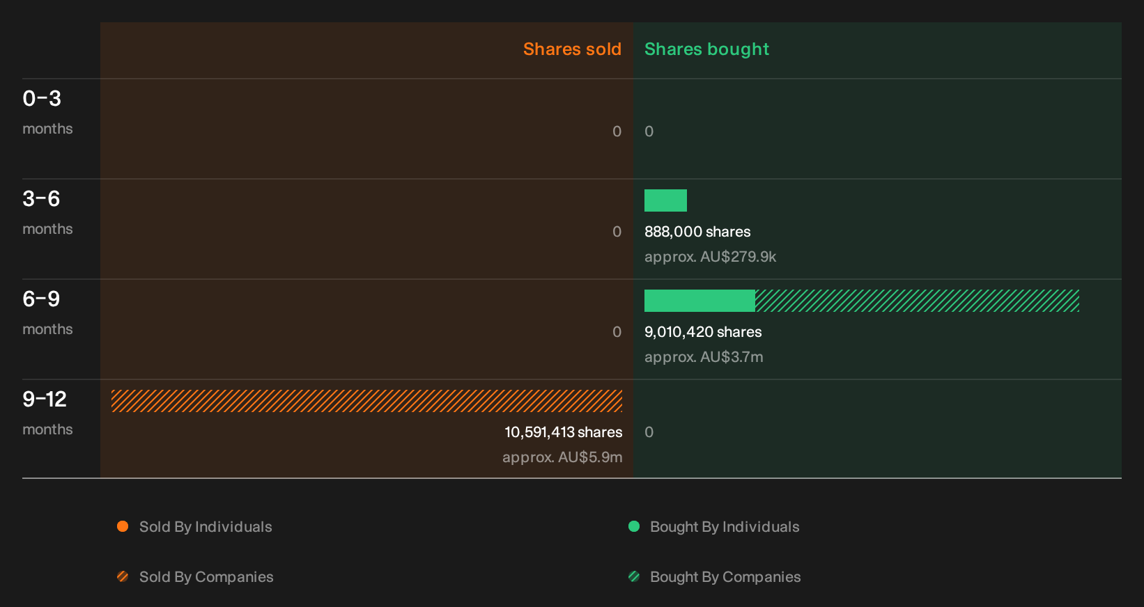Click the Shares sold column header

[572, 49]
